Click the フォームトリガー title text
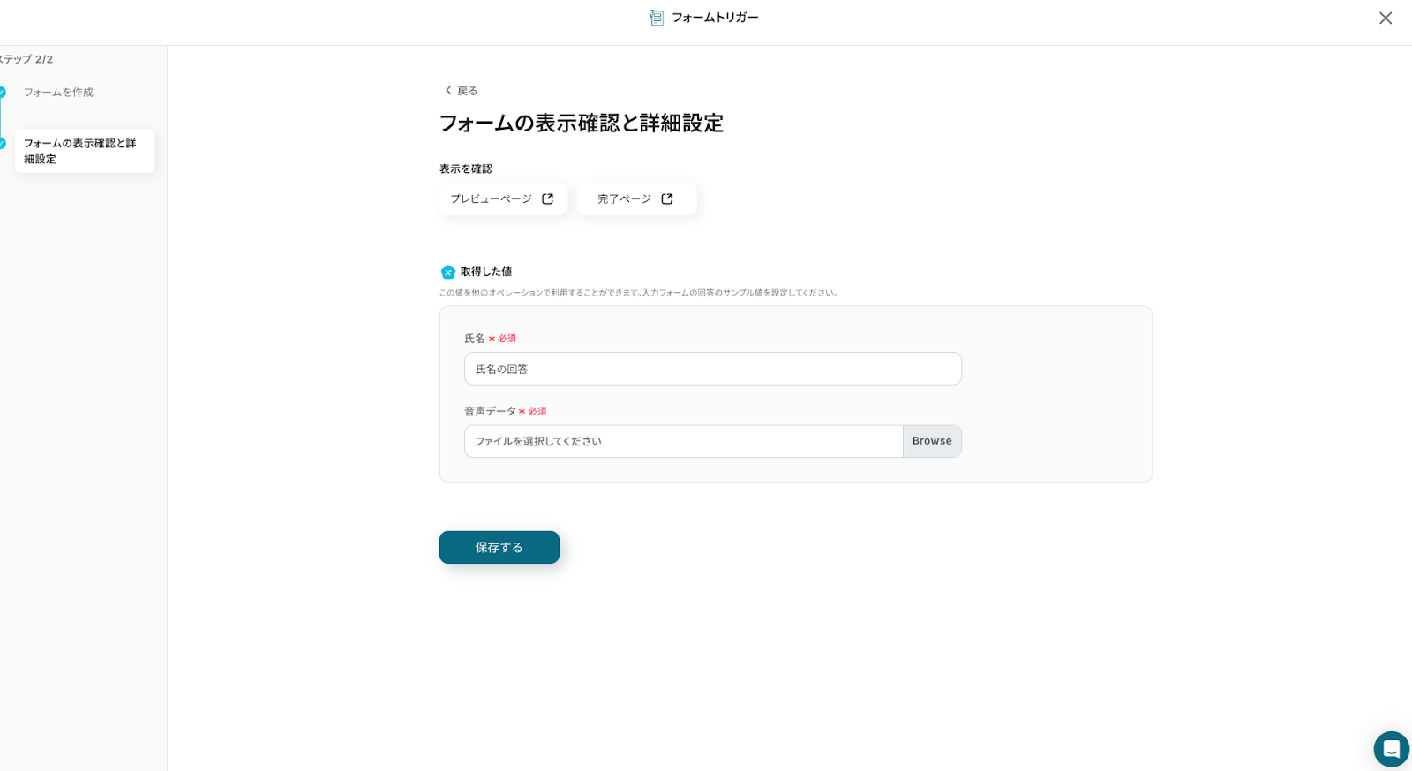This screenshot has width=1412, height=771. (x=715, y=18)
